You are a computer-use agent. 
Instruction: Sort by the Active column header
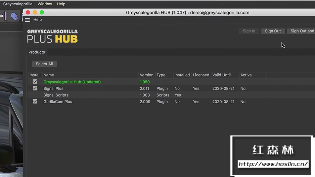[246, 75]
